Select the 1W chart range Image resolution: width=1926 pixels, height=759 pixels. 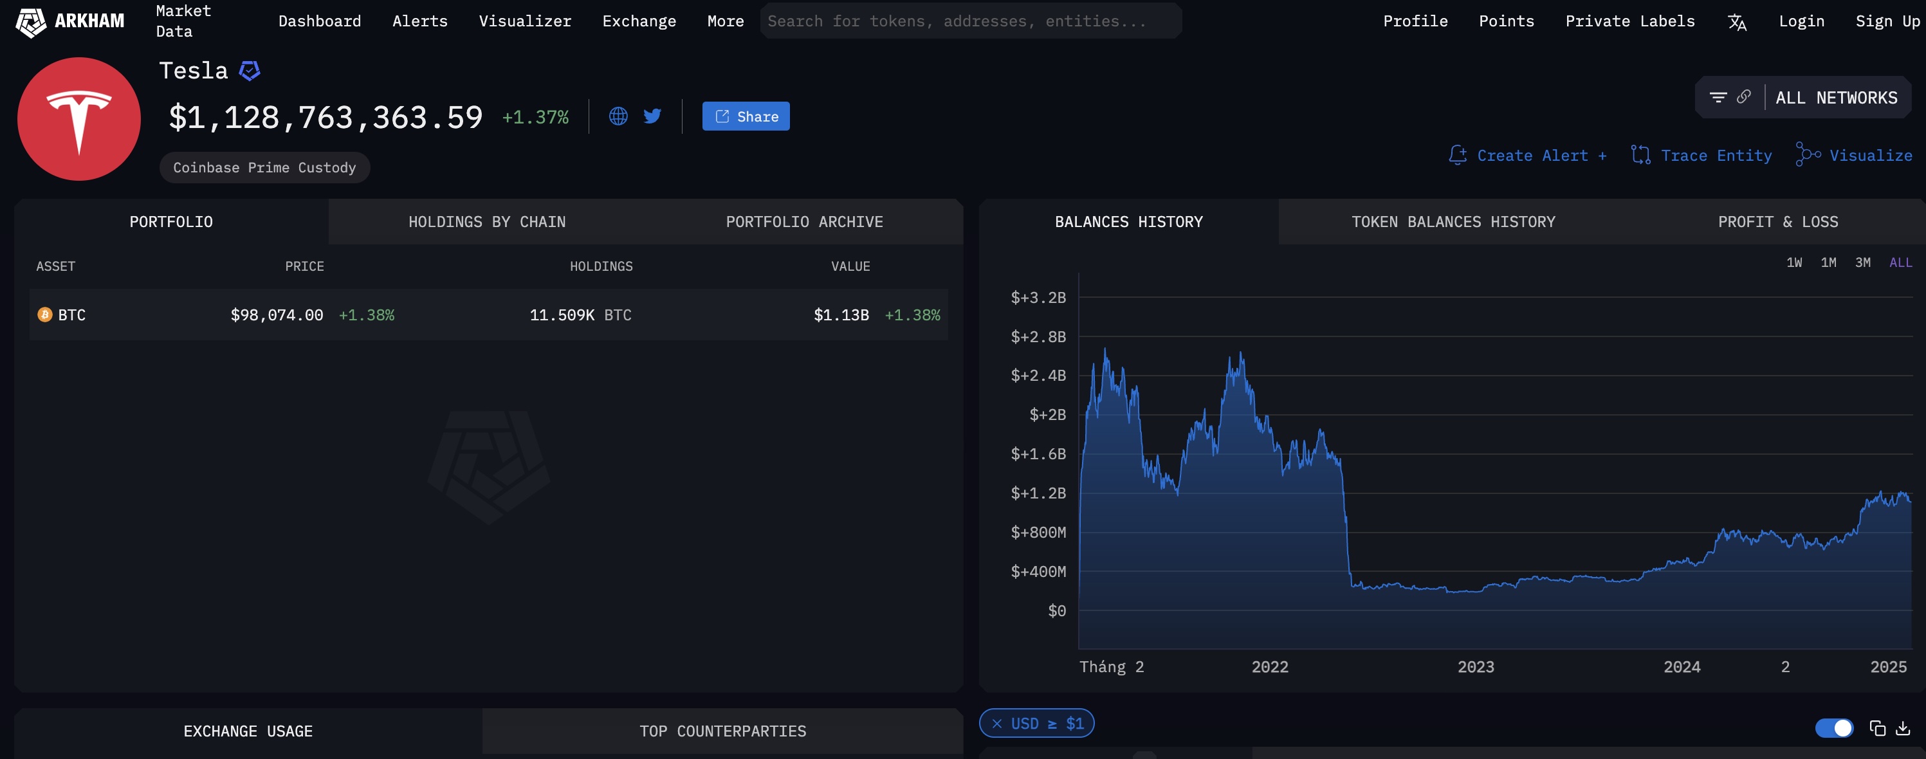coord(1793,262)
